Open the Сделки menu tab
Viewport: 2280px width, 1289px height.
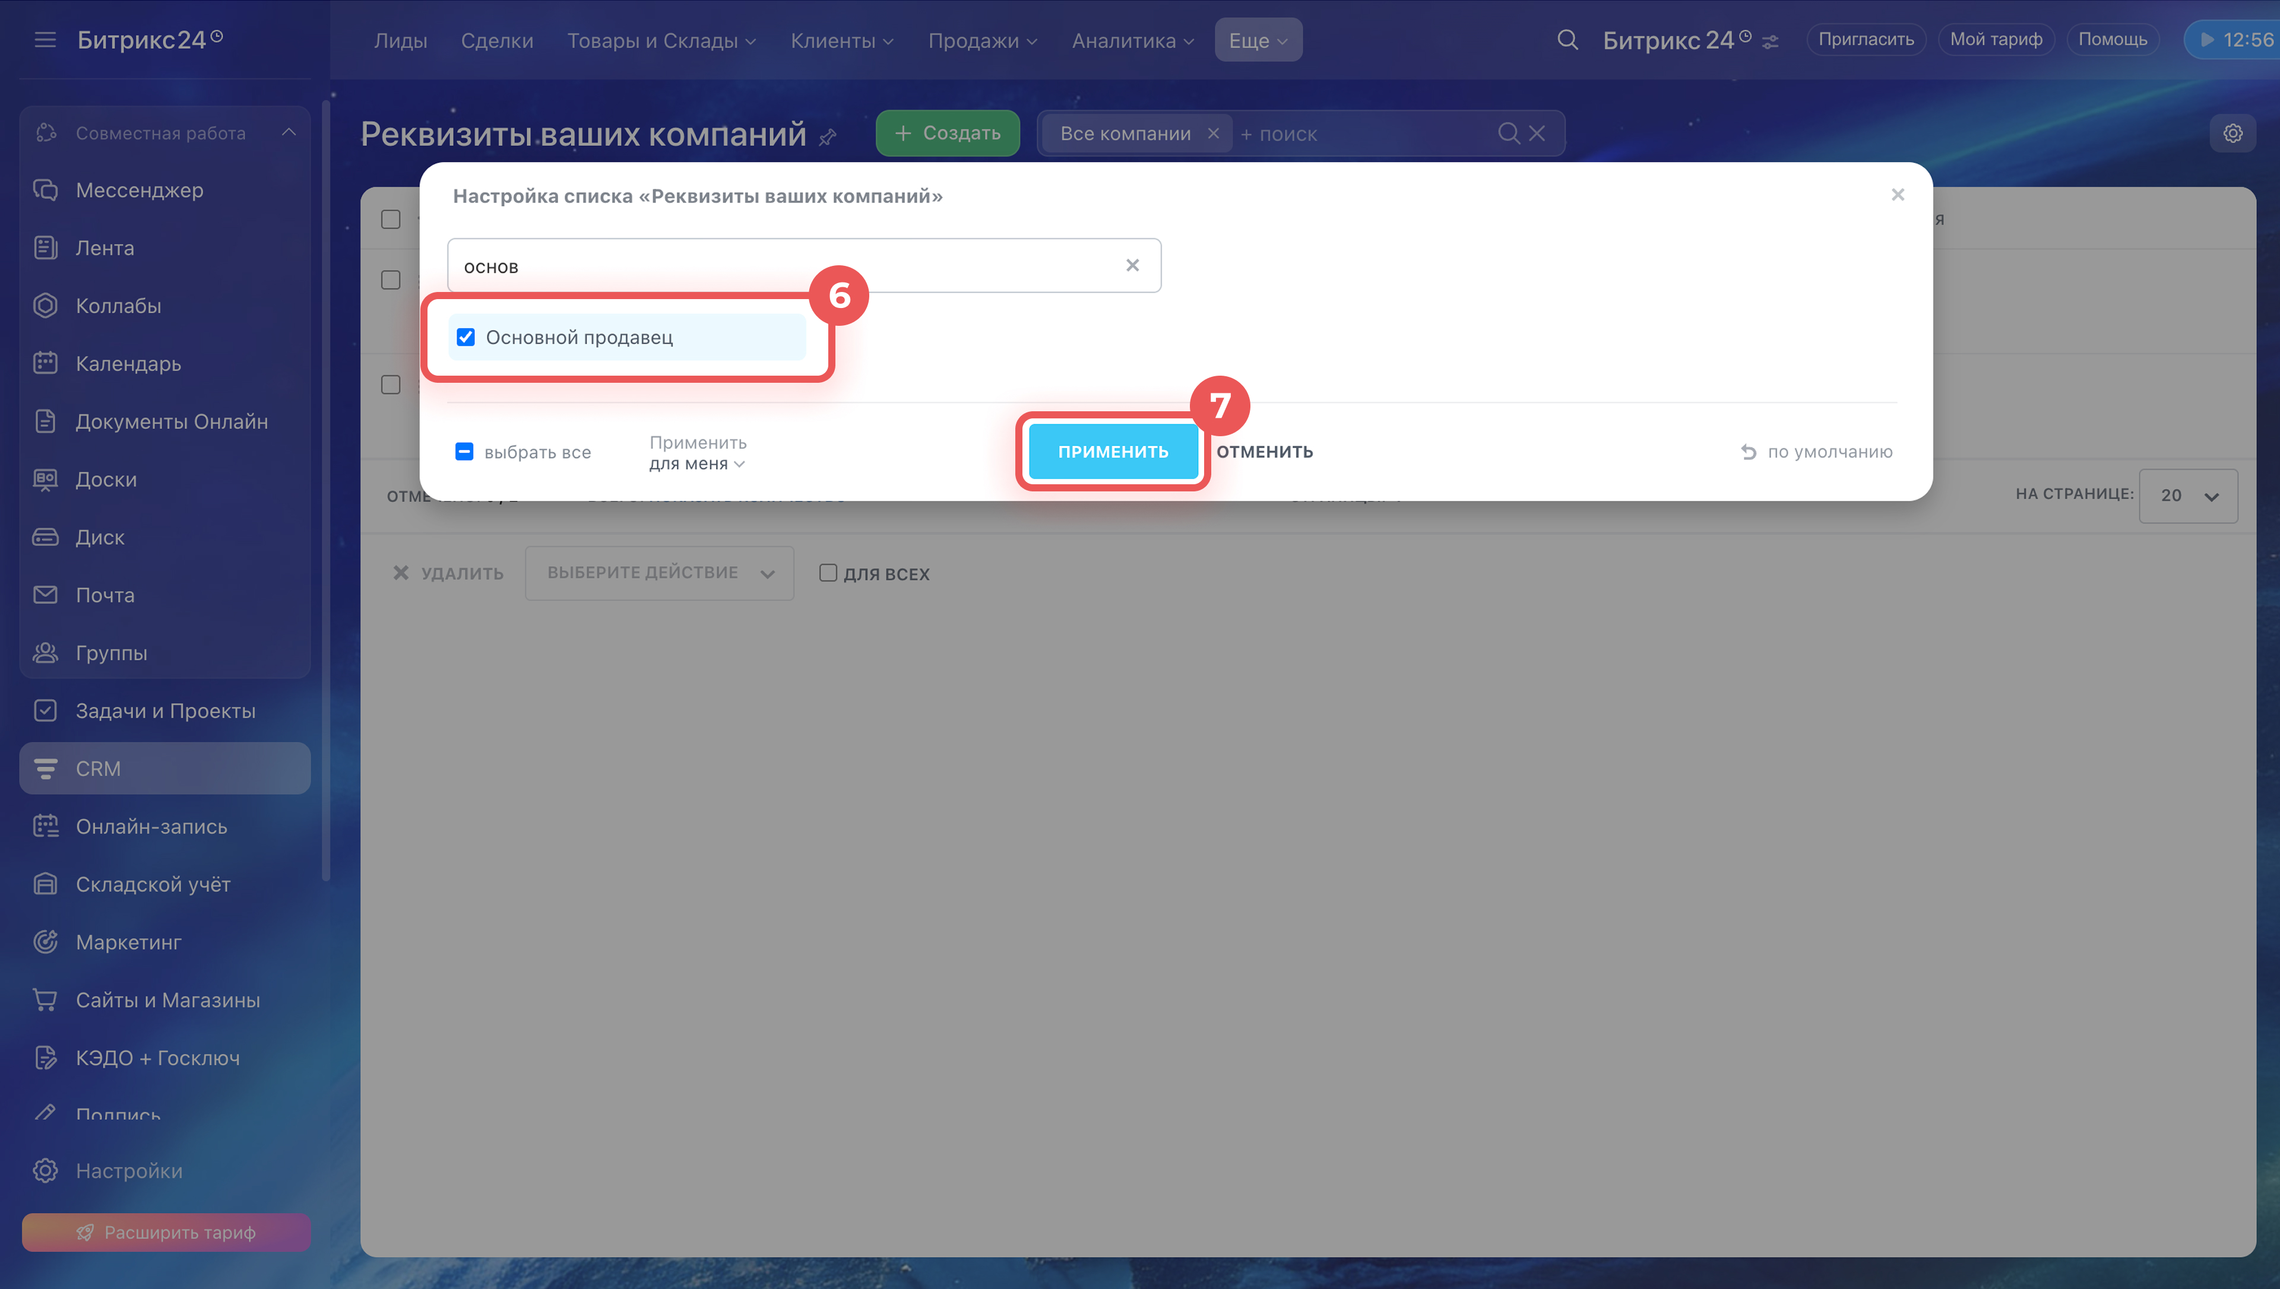pos(497,40)
